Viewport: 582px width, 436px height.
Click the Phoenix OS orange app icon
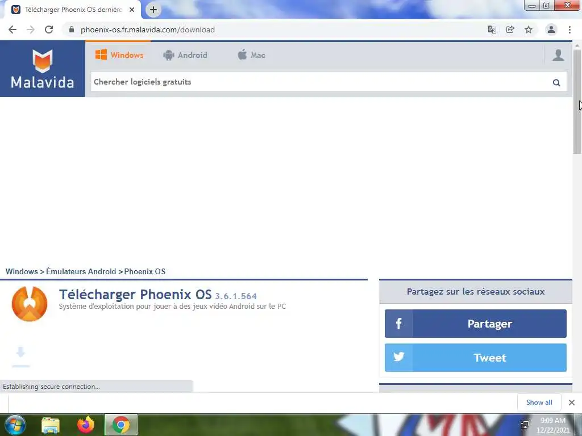point(30,304)
